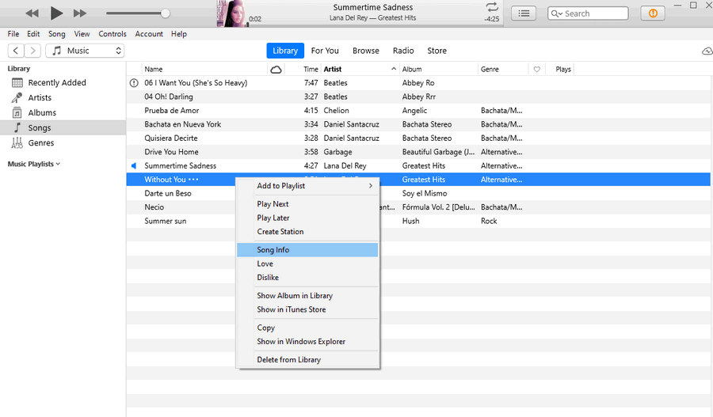The height and width of the screenshot is (417, 713).
Task: Sort by the Name column header
Action: tap(153, 69)
